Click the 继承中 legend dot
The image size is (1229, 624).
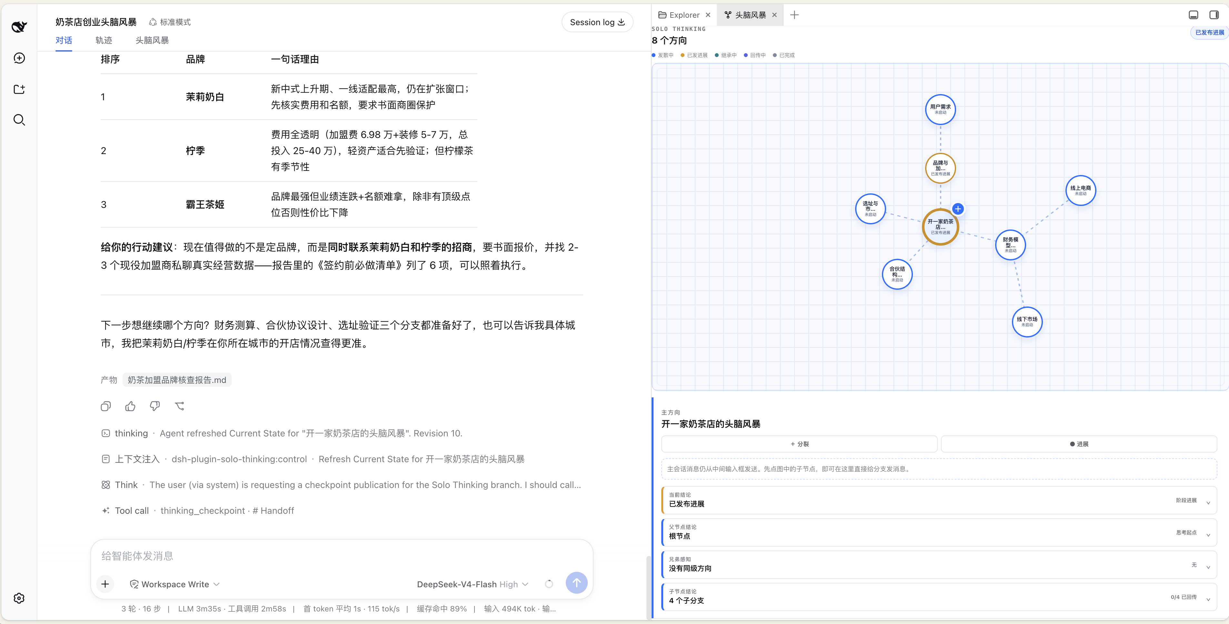click(717, 55)
